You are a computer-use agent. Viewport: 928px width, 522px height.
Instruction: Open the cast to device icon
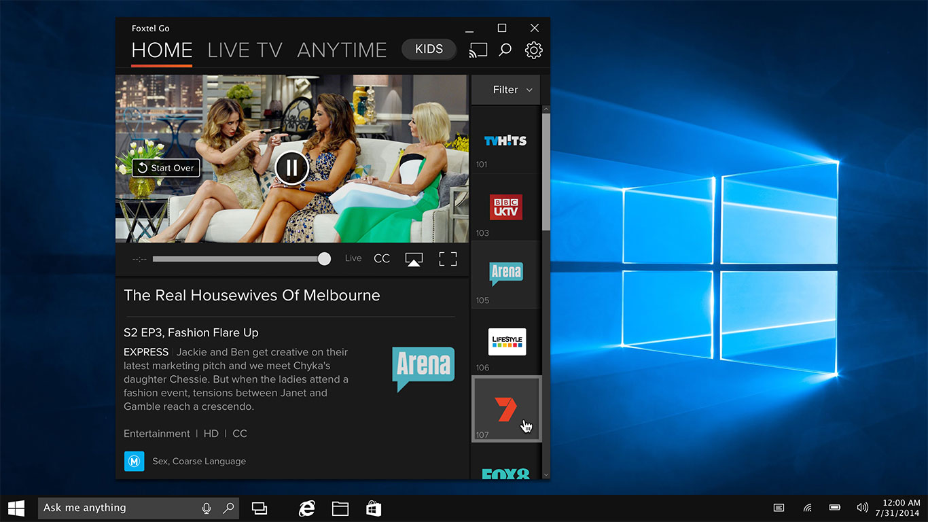[478, 50]
